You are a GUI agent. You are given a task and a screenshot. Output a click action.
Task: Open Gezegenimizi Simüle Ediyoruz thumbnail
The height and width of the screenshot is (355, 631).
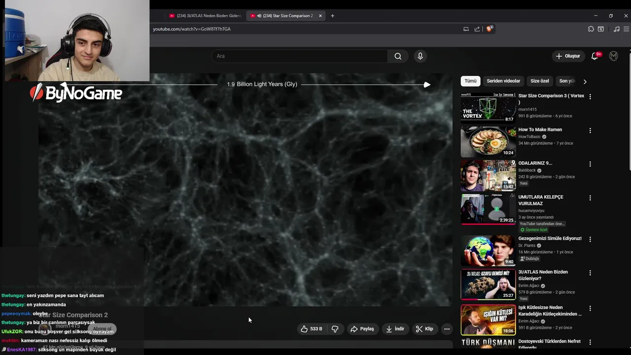coord(488,250)
